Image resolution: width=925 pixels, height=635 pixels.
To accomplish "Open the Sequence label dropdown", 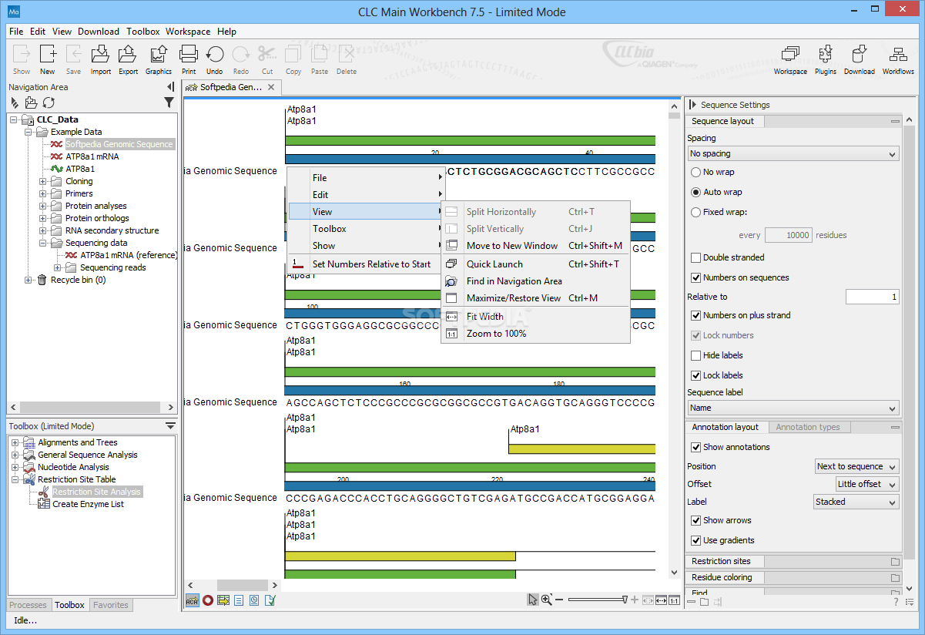I will [x=793, y=408].
